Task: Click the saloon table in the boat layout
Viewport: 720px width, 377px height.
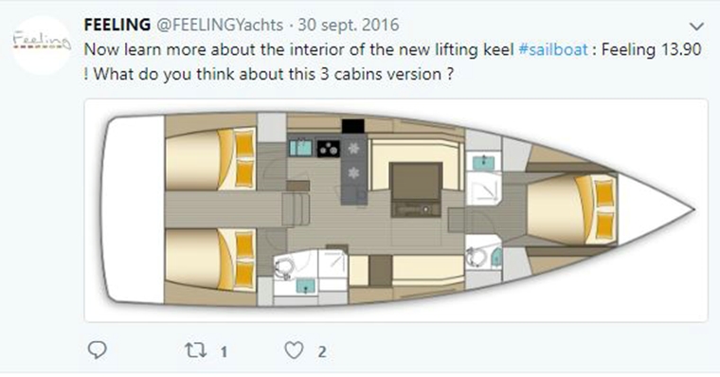Action: [x=416, y=189]
